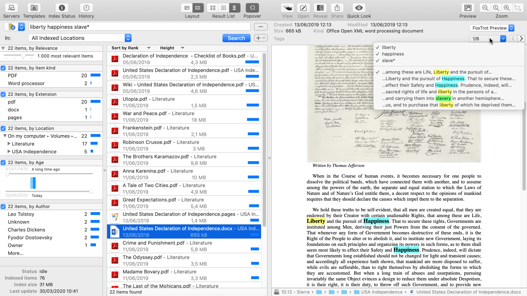This screenshot has width=527, height=296.
Task: Click the zoom-to-fit icon
Action: pos(518,8)
